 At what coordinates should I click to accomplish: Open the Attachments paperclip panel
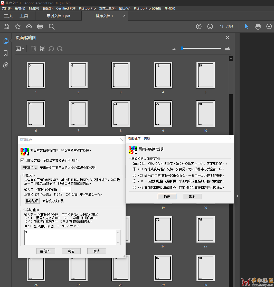point(6,65)
